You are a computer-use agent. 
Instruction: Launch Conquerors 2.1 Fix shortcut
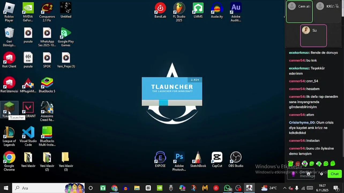[x=47, y=12]
